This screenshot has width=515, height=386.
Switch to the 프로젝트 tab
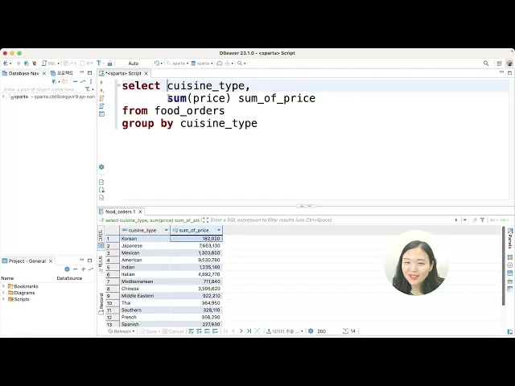coord(62,73)
